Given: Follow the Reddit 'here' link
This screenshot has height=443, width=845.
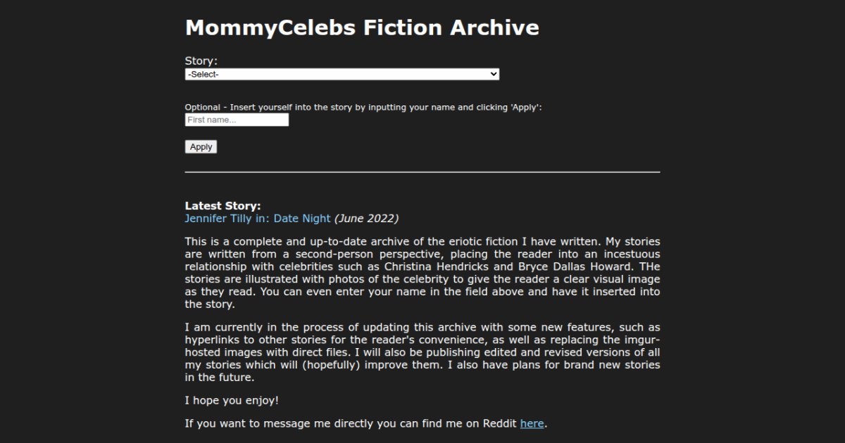Looking at the screenshot, I should 532,423.
